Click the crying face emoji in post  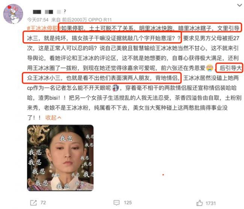[209, 68]
